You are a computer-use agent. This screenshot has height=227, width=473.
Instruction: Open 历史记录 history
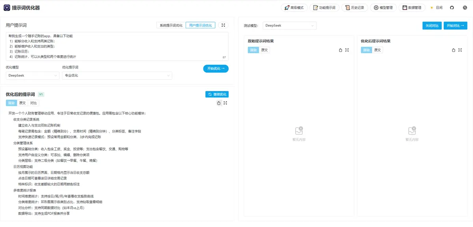pyautogui.click(x=355, y=7)
